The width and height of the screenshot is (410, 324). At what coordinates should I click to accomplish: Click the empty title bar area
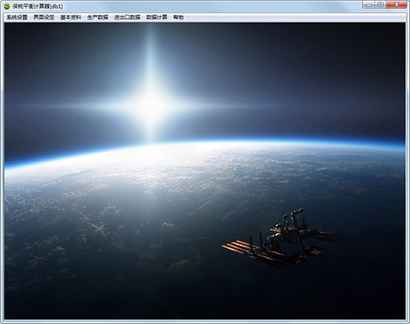pos(213,6)
